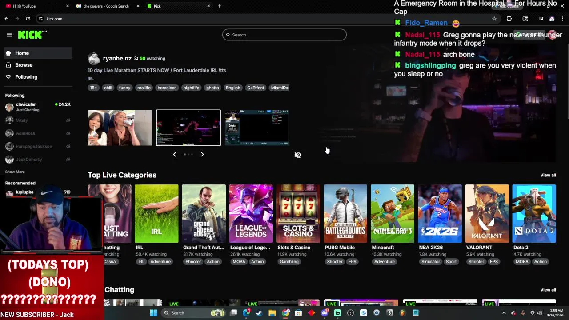The image size is (569, 320).
Task: Unmute the featured stream preview
Action: coord(297,155)
